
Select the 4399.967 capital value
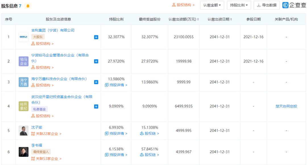coord(184,152)
